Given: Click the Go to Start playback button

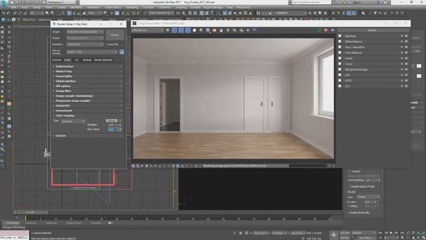Looking at the screenshot, I should (x=380, y=233).
